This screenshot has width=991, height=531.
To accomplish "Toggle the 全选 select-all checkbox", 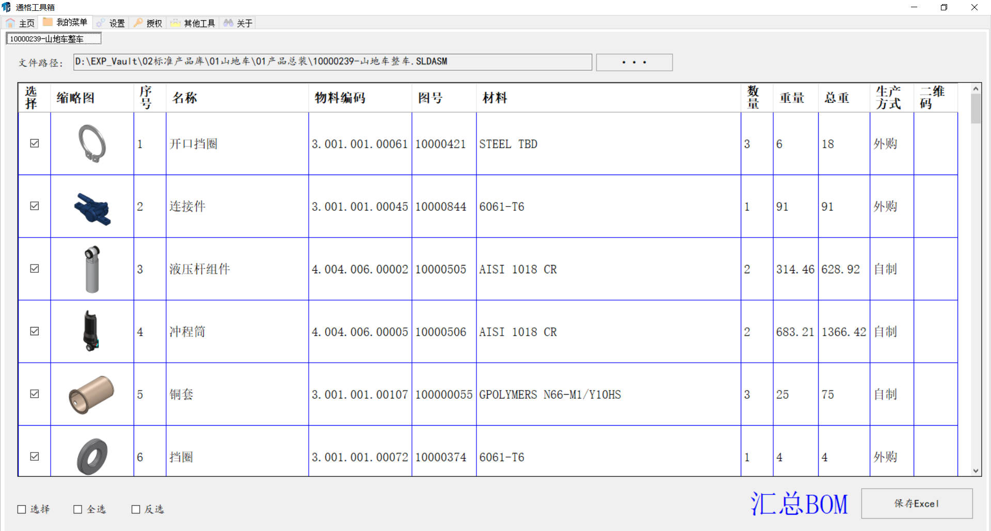I will pyautogui.click(x=78, y=509).
